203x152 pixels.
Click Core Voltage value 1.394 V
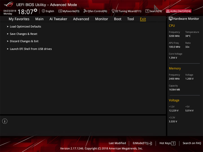pos(173,58)
